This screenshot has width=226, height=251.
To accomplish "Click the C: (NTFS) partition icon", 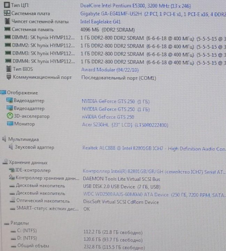I will click(x=13, y=231).
